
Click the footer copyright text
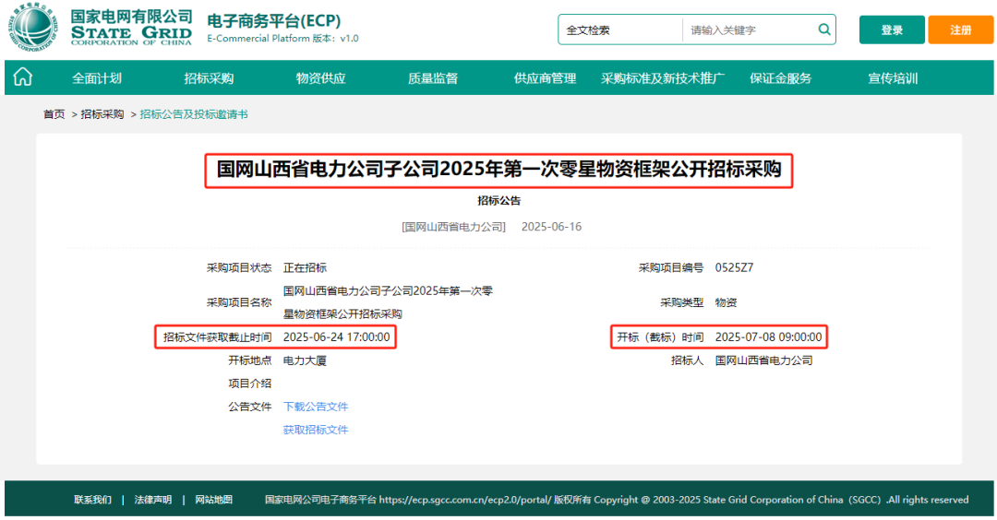[x=617, y=500]
